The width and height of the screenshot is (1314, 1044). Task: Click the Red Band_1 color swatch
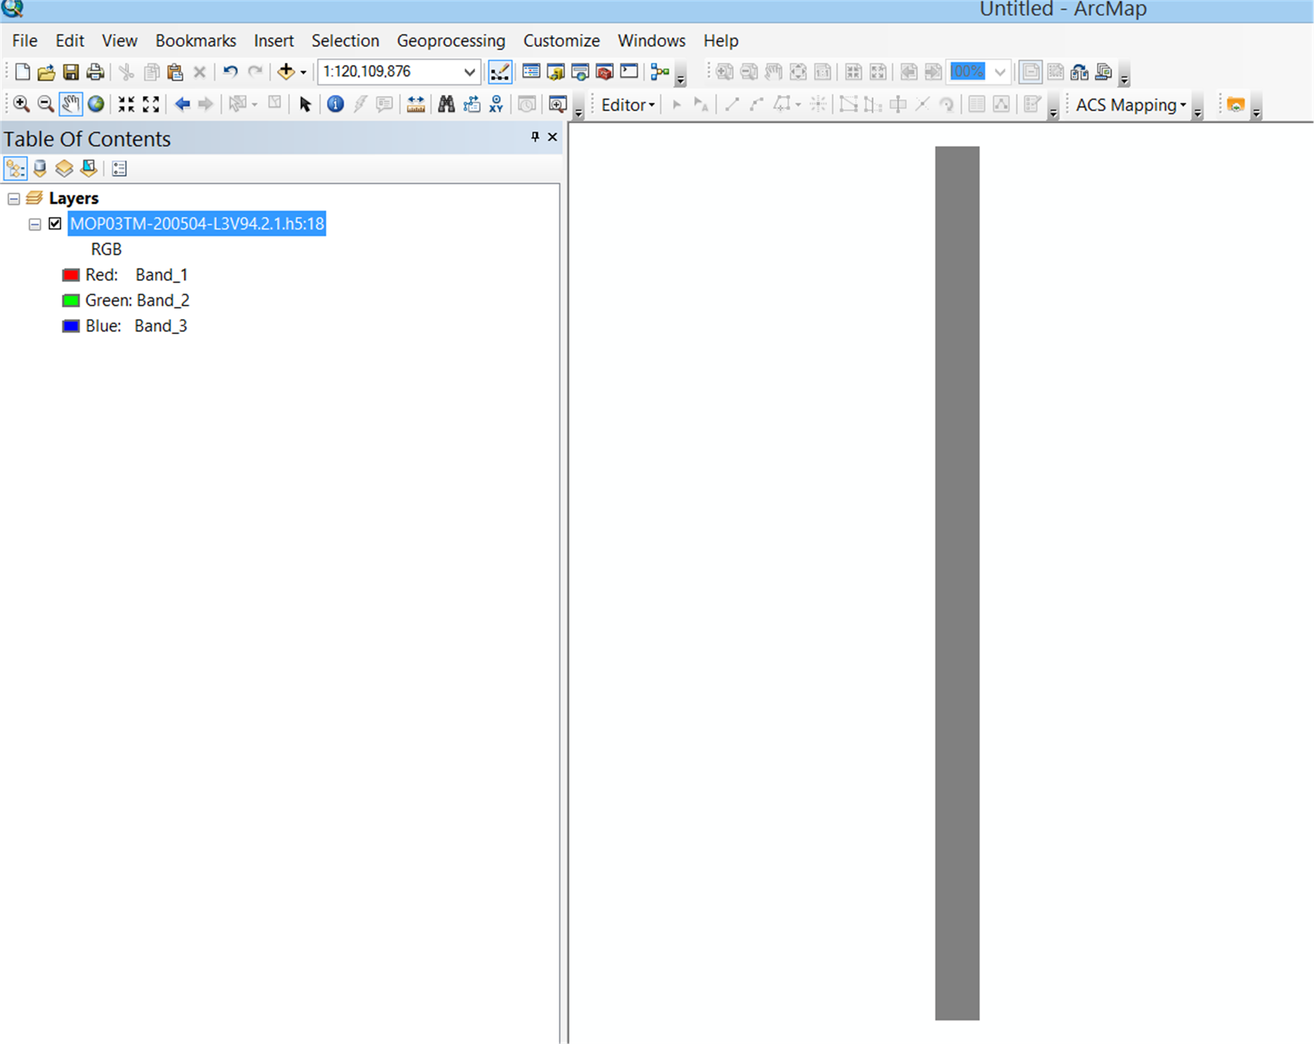point(71,275)
